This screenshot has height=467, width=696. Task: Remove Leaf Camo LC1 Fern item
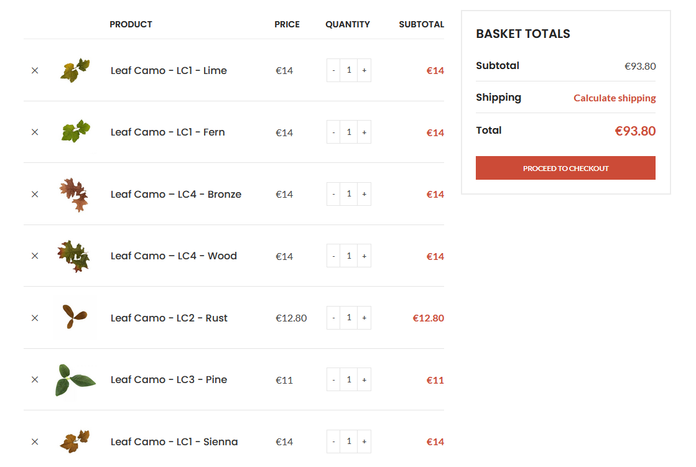coord(35,132)
